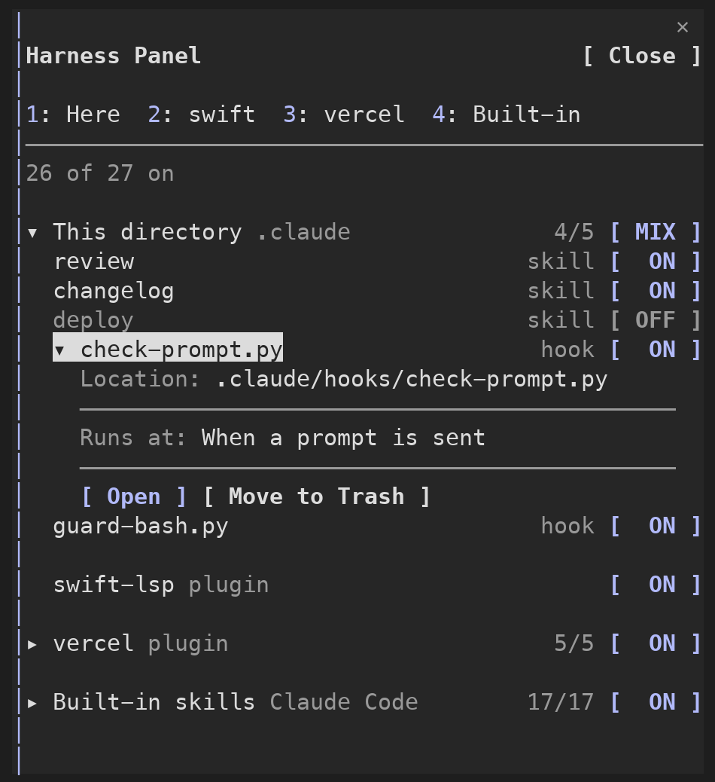Select the guard-bash.py hook row
This screenshot has width=715, height=782.
tap(376, 526)
